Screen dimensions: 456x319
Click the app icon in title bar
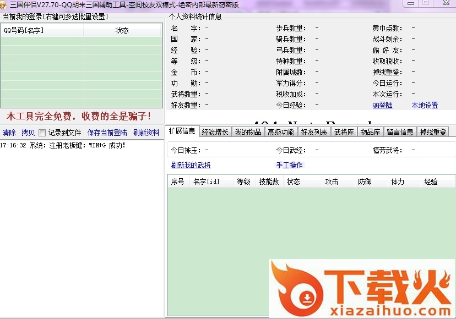point(3,5)
